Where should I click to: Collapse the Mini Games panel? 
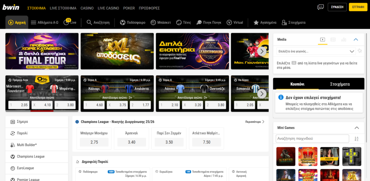(357, 128)
